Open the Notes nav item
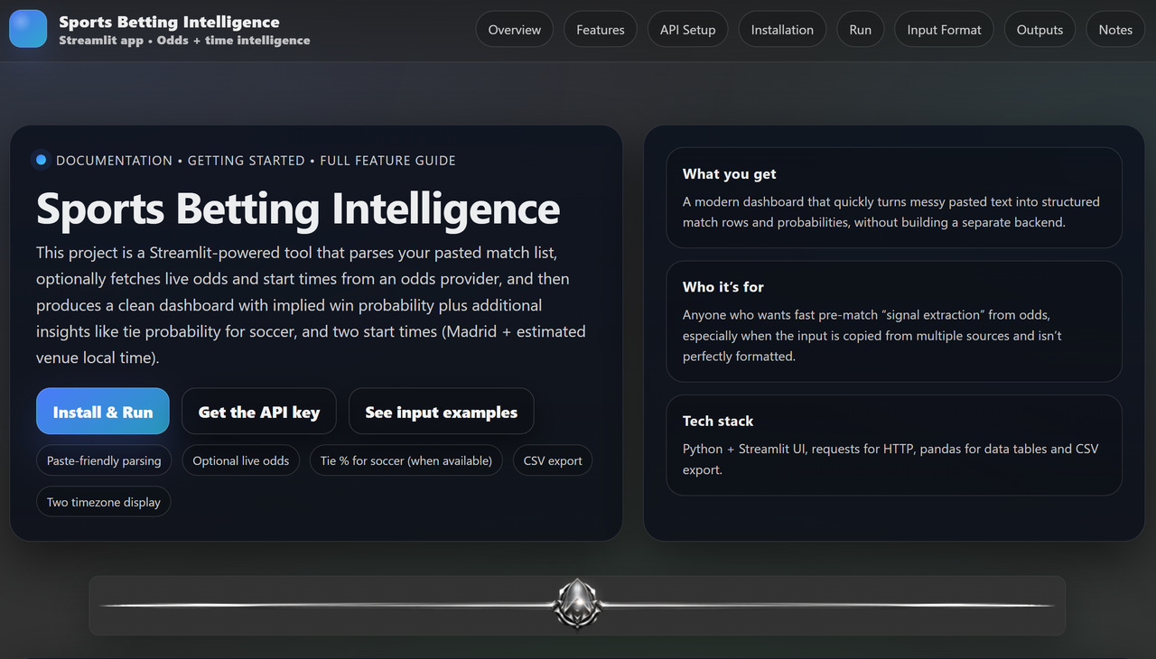Image resolution: width=1156 pixels, height=659 pixels. point(1115,30)
